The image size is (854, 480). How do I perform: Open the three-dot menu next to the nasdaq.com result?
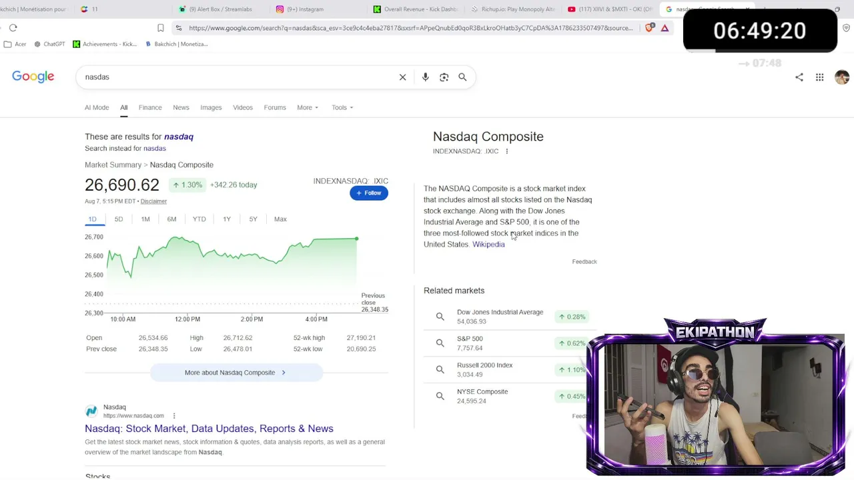[x=173, y=415]
